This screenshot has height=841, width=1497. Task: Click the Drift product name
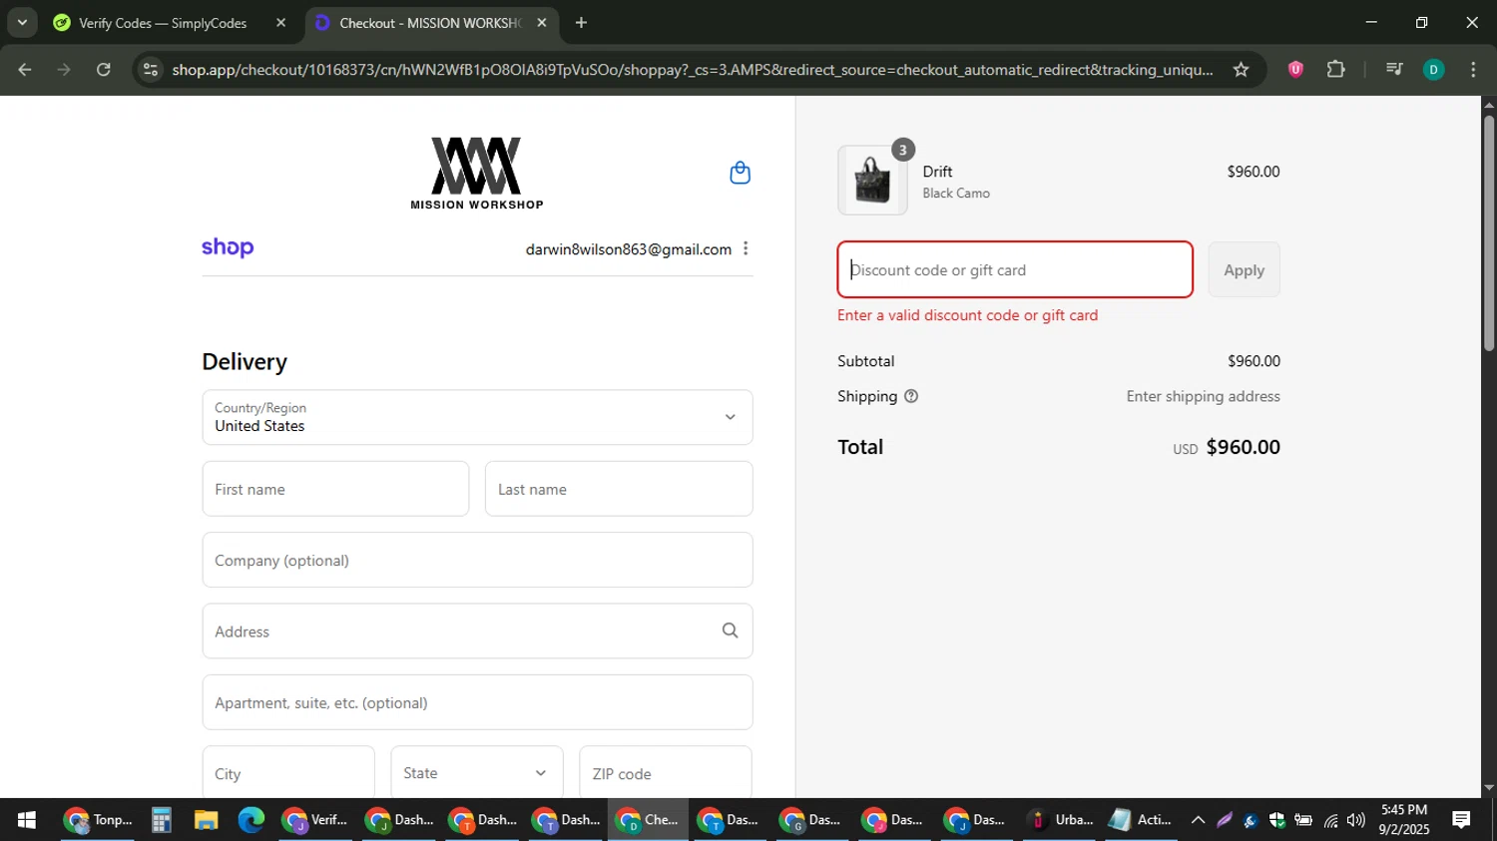click(x=937, y=172)
